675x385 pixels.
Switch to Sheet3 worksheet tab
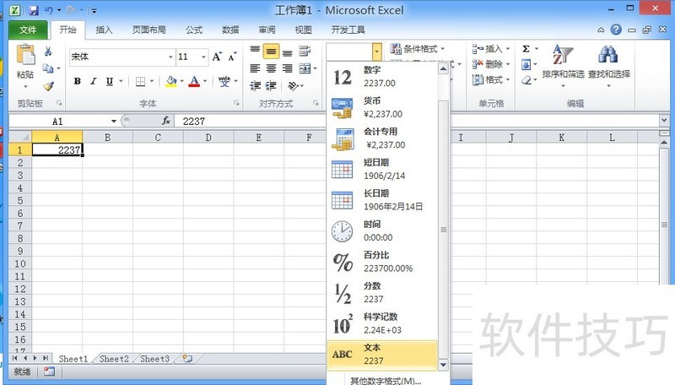[x=154, y=358]
